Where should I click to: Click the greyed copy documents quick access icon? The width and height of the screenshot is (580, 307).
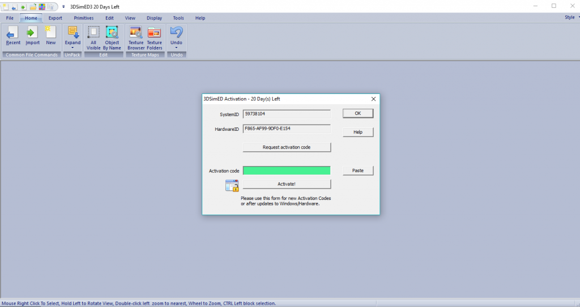(x=51, y=7)
